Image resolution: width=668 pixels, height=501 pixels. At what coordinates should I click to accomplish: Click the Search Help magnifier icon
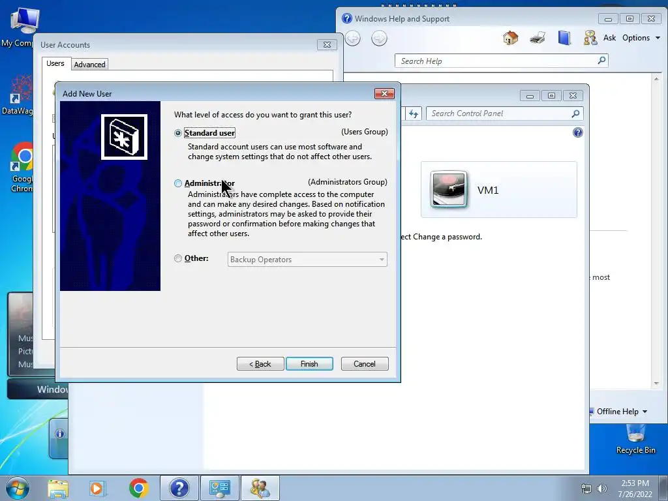click(601, 61)
